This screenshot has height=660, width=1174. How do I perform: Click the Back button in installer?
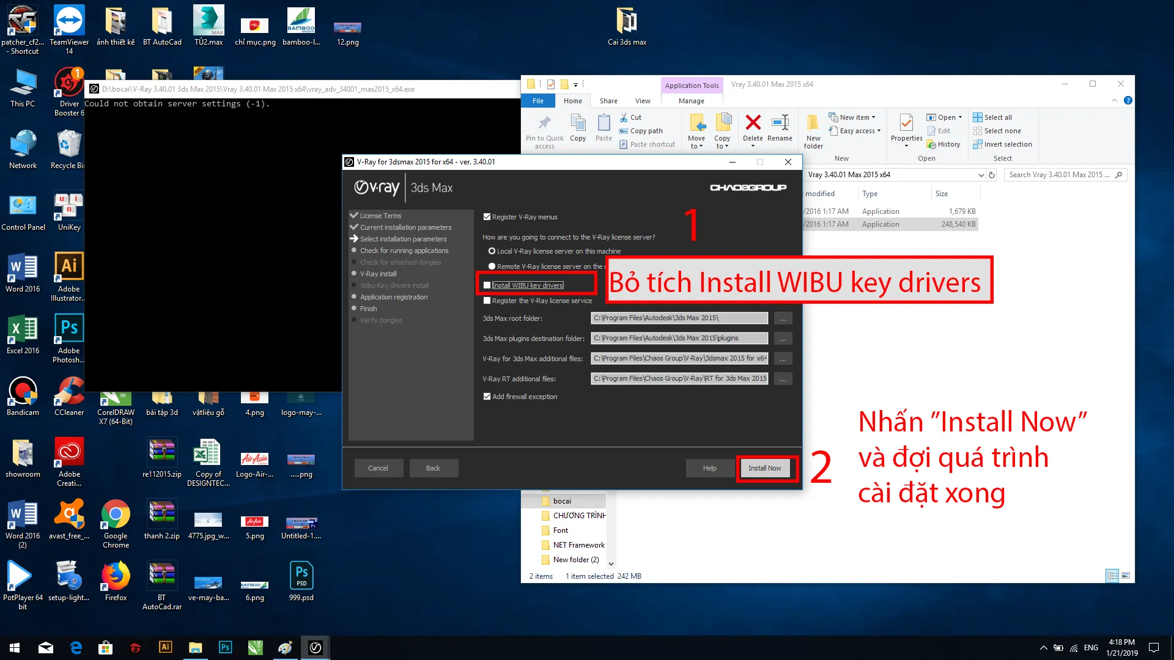coord(433,468)
